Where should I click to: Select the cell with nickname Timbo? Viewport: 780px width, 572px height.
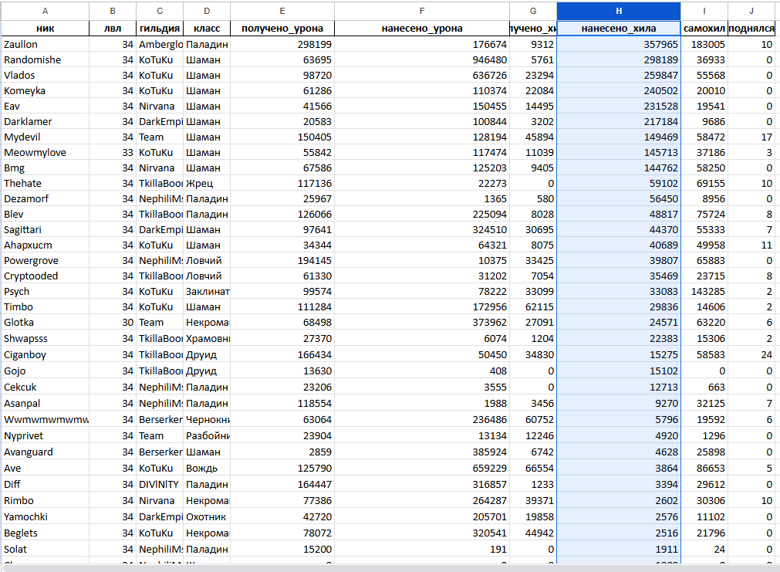click(45, 306)
